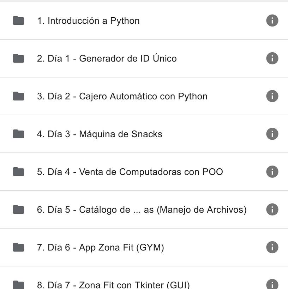The image size is (288, 289).
Task: Open info icon for Máquina de Snacks
Action: pos(272,134)
